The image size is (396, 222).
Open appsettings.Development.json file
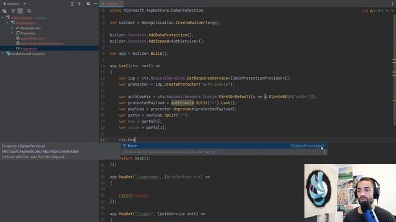(42, 43)
